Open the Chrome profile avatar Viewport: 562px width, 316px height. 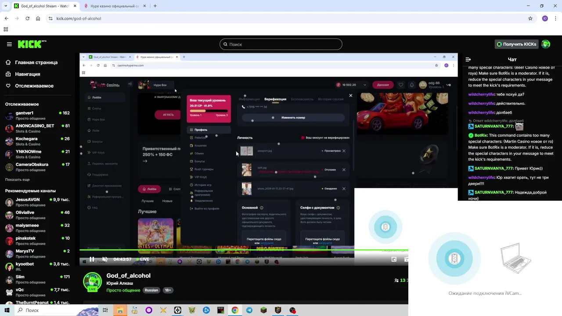(x=545, y=18)
